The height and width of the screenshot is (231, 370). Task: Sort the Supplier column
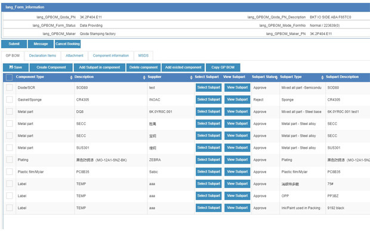[x=191, y=77]
